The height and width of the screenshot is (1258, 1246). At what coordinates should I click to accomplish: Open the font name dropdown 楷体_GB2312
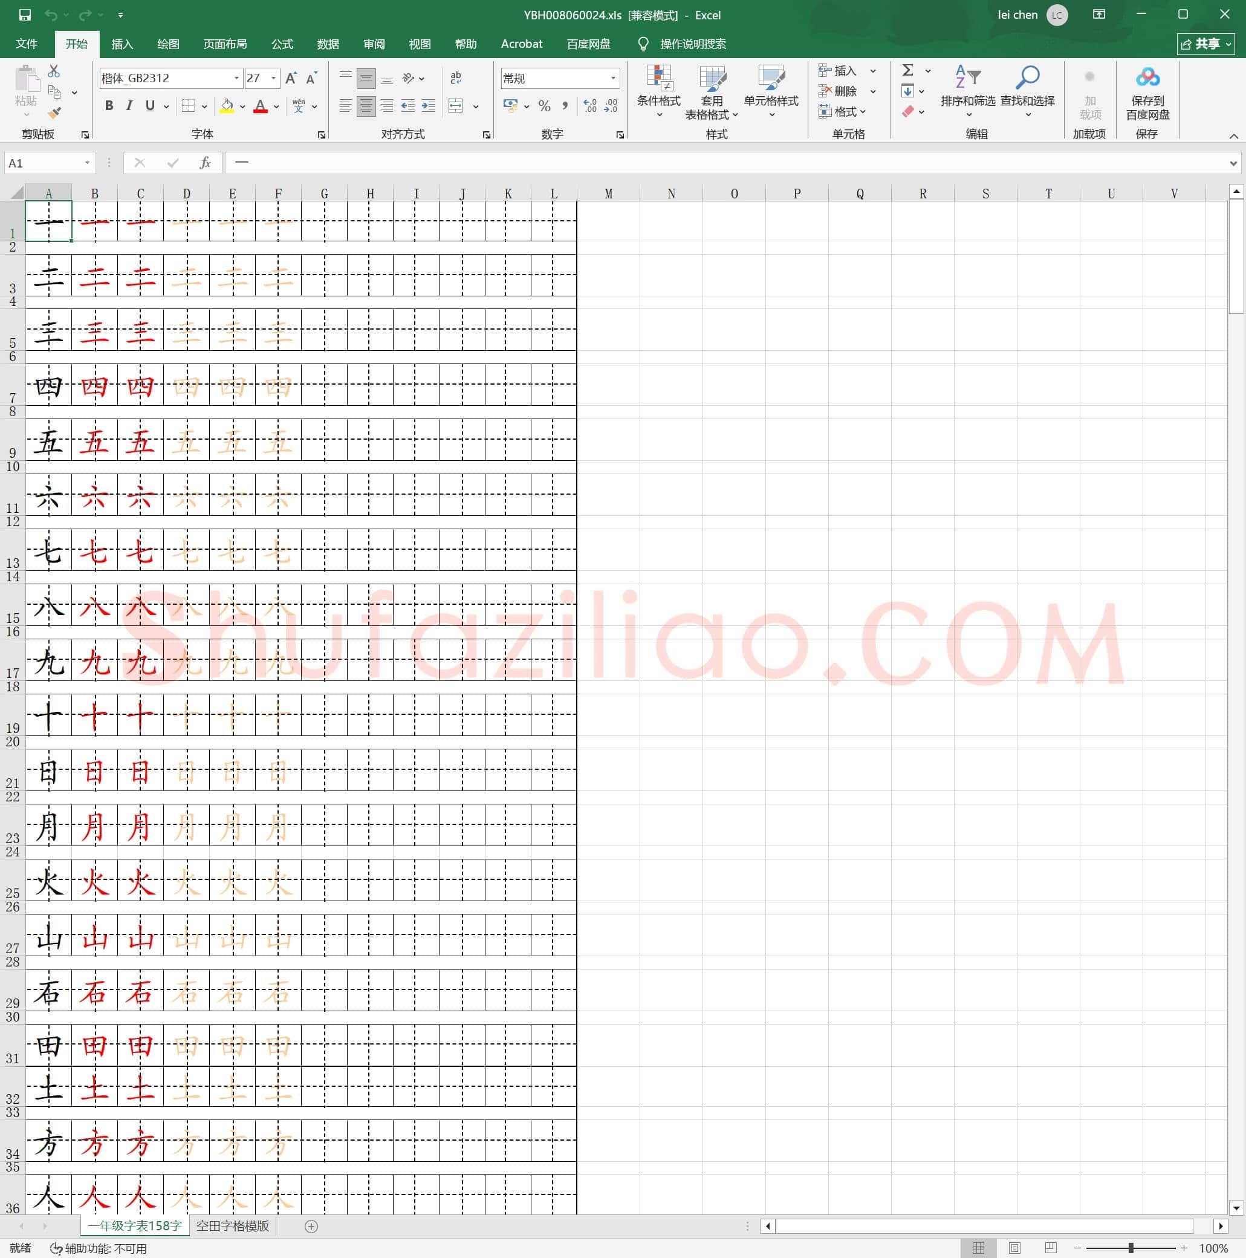(236, 78)
